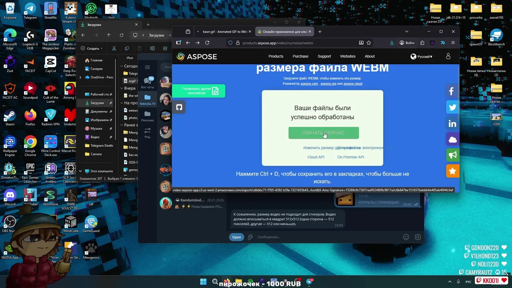Collapse the Этот компьютер tree node
The width and height of the screenshot is (512, 288).
(x=80, y=171)
